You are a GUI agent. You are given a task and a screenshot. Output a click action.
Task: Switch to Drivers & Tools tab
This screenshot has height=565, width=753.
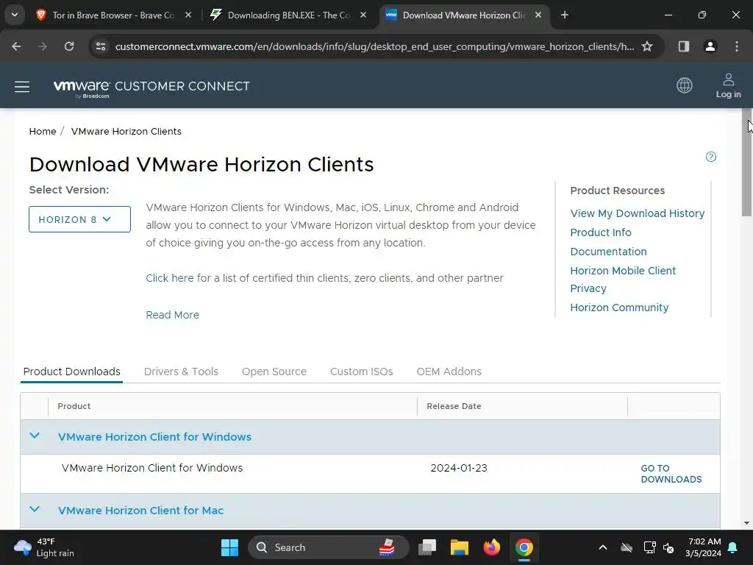(x=181, y=372)
